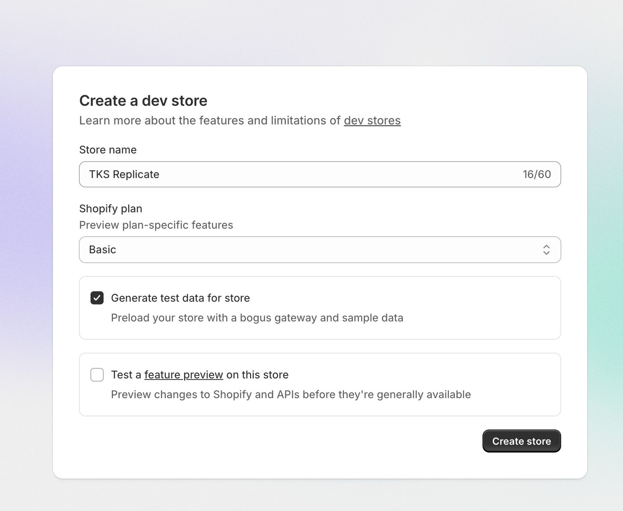Click the Create store button

(x=521, y=441)
